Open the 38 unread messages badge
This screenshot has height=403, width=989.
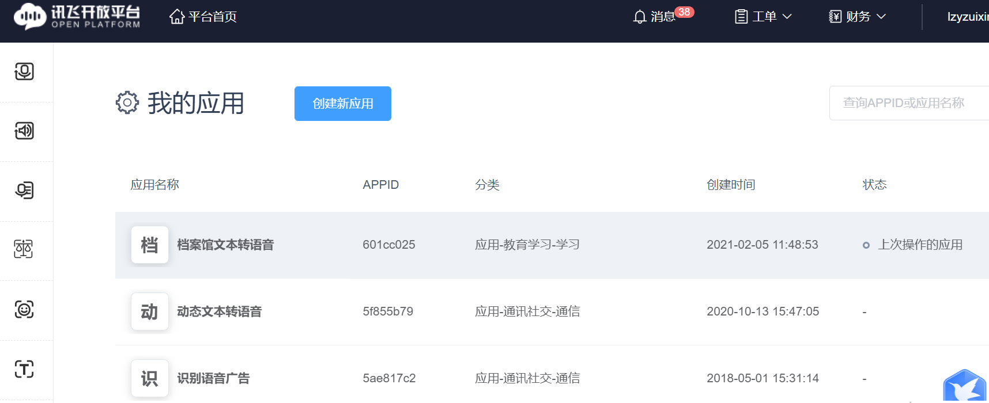coord(684,12)
